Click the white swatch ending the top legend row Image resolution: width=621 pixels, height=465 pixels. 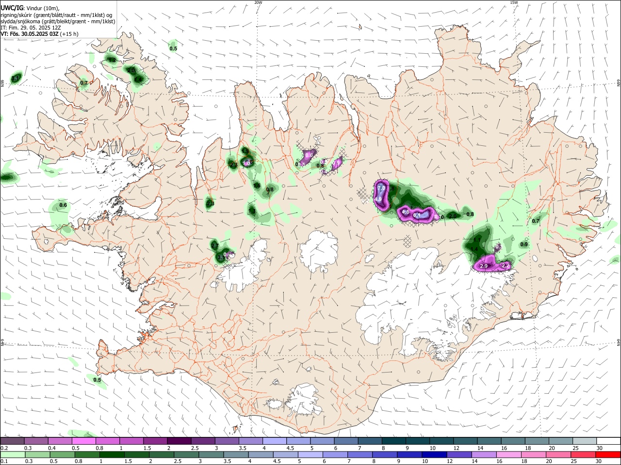click(x=608, y=441)
